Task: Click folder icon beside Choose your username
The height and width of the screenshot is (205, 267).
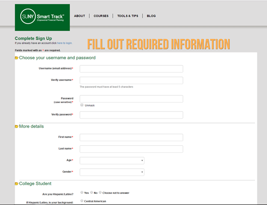Action: [x=17, y=58]
